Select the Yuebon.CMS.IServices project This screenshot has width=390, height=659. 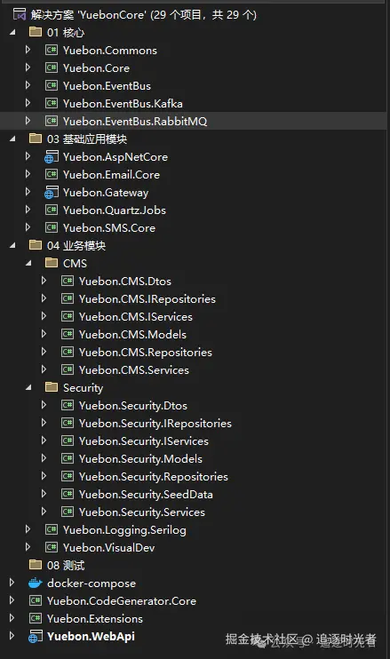(136, 316)
